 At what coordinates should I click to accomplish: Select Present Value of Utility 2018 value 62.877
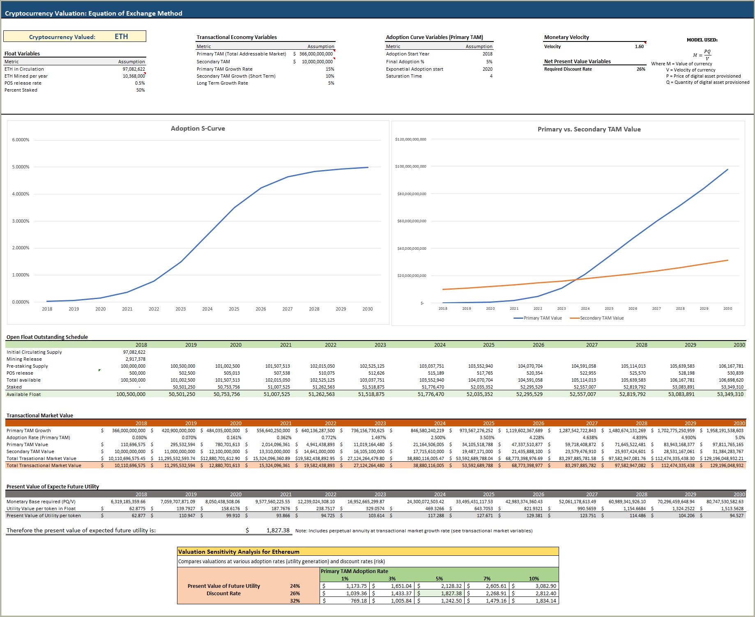pyautogui.click(x=138, y=516)
